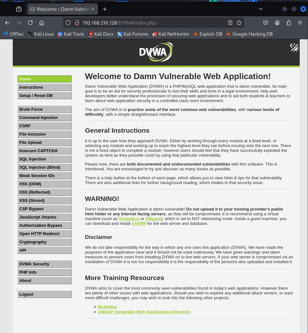Screen dimensions: 308x333
Task: Open the Kali Tools bookmark
Action: (71, 34)
